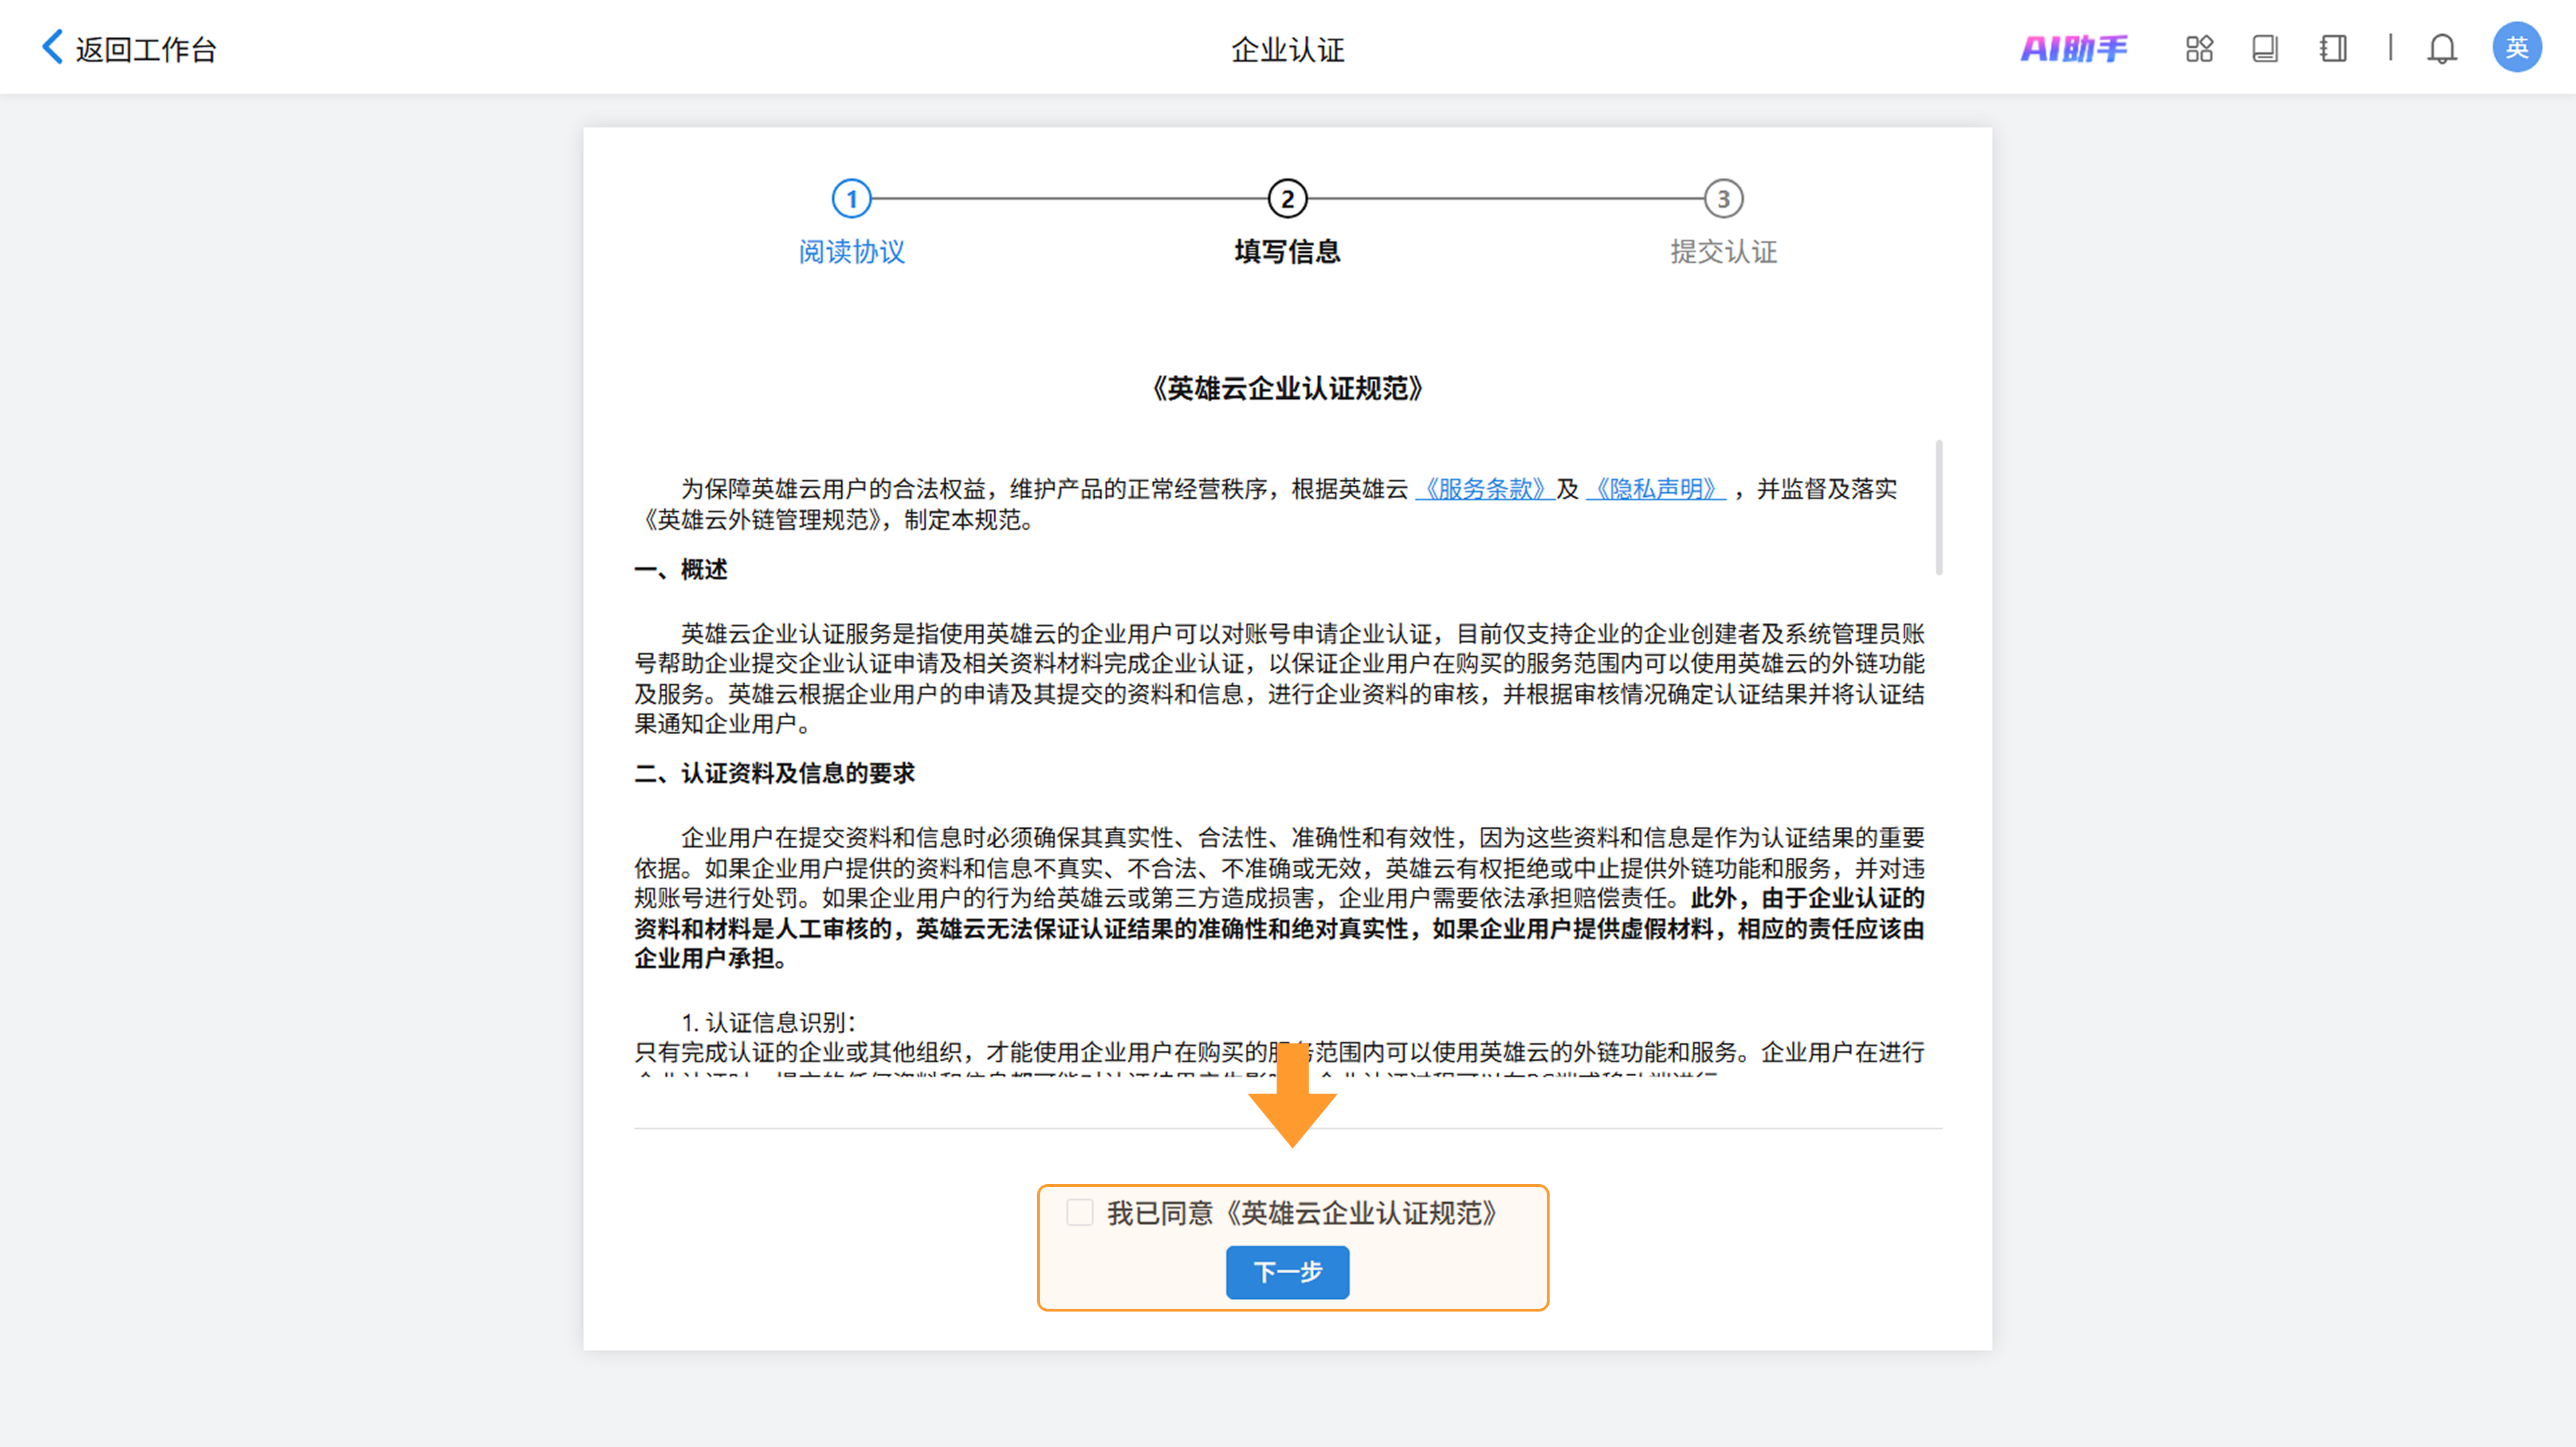The image size is (2576, 1447).
Task: Click the 下一步 button
Action: click(1287, 1271)
